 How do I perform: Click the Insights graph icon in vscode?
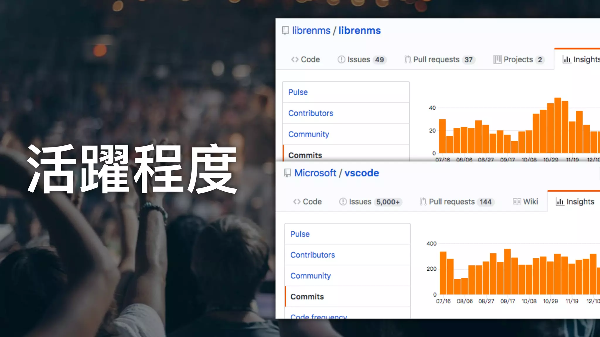tap(560, 202)
